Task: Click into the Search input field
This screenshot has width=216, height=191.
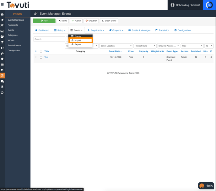Action: point(49,39)
